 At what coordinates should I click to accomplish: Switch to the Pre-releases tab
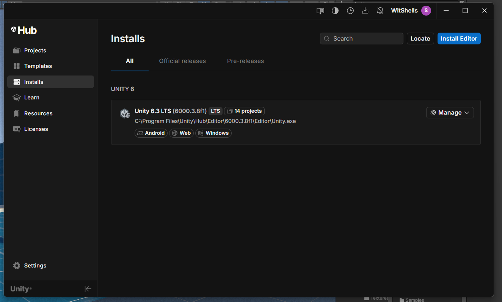coord(245,61)
